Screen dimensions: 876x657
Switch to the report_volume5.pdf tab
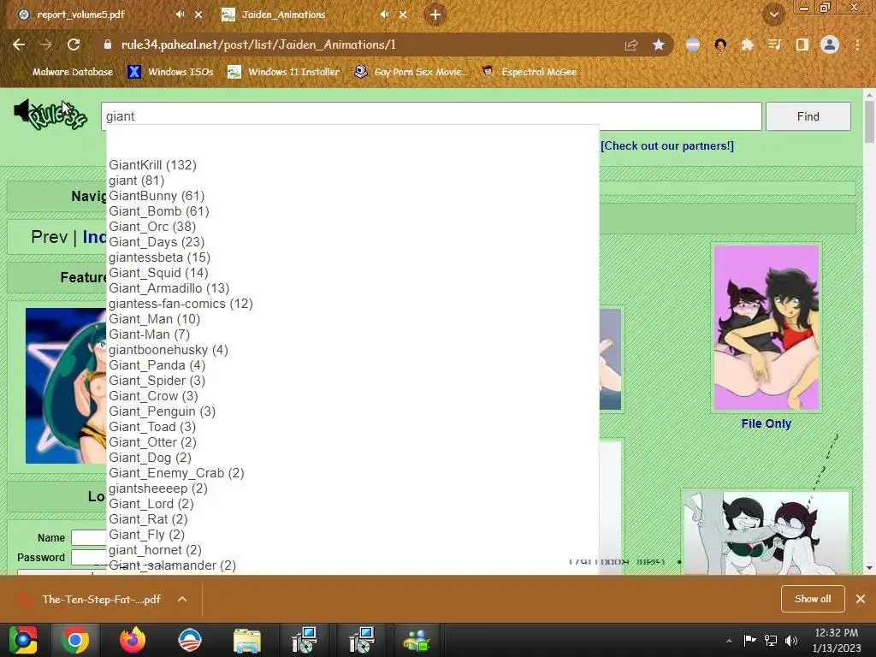[81, 15]
